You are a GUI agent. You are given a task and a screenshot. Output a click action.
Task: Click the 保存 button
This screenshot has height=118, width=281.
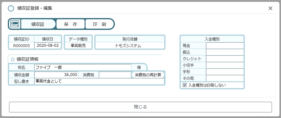click(x=71, y=24)
